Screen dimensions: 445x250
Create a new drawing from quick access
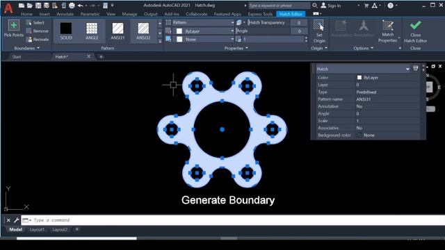coord(22,6)
